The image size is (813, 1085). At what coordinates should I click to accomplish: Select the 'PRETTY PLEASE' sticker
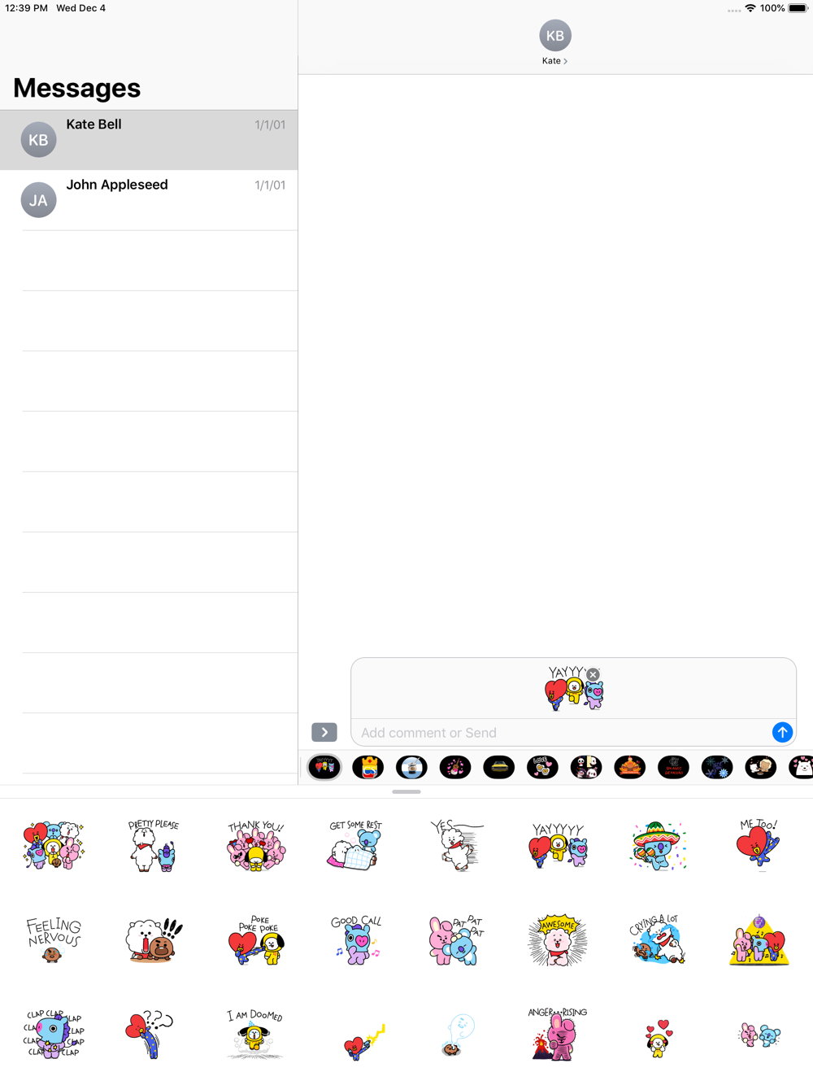(154, 845)
